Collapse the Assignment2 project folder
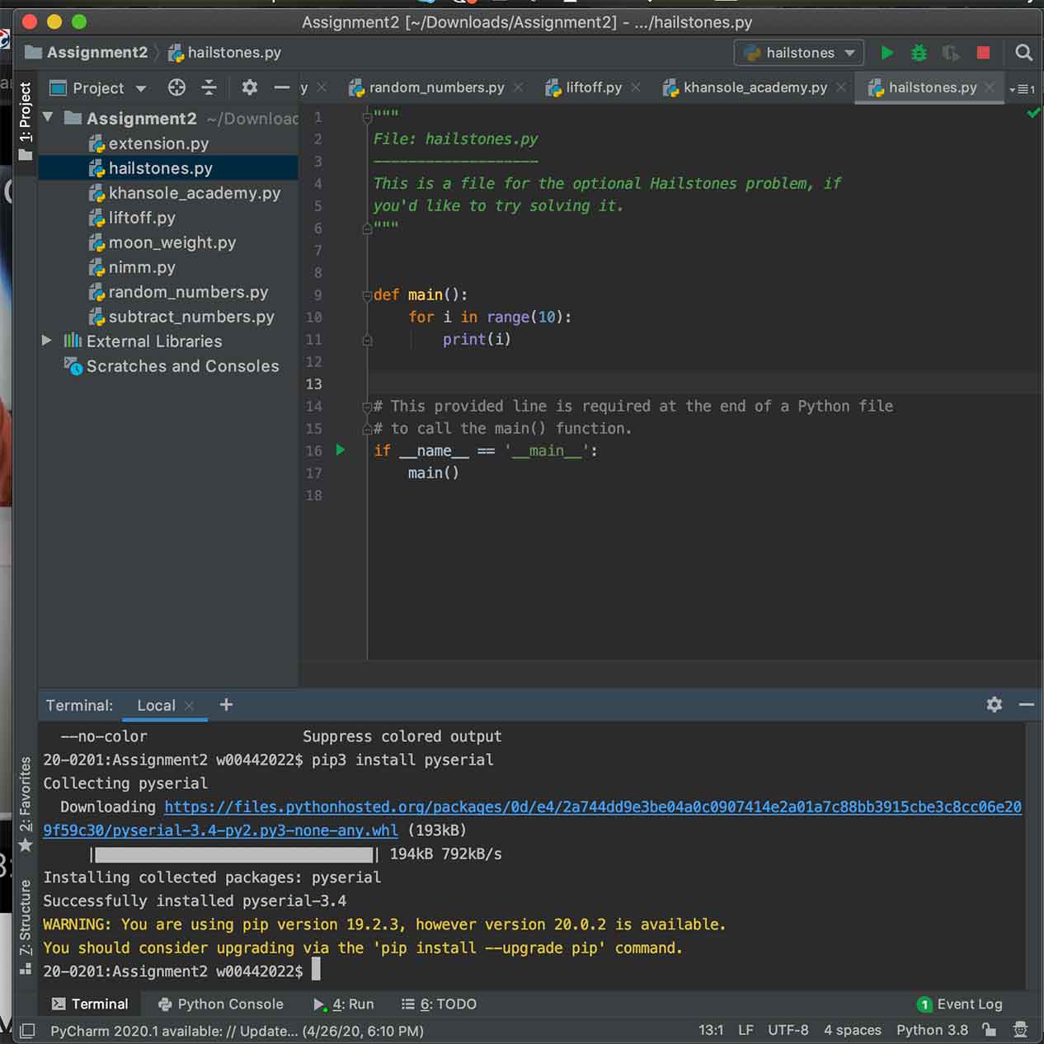Viewport: 1044px width, 1044px height. [48, 118]
